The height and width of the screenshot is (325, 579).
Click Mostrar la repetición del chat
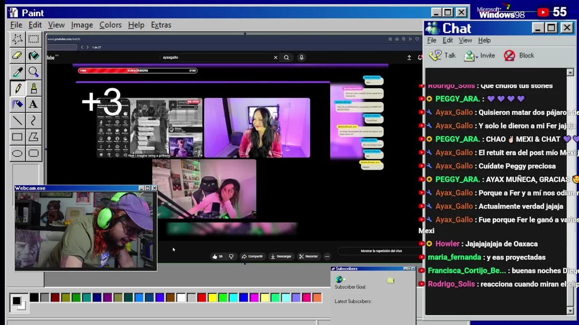(x=381, y=251)
